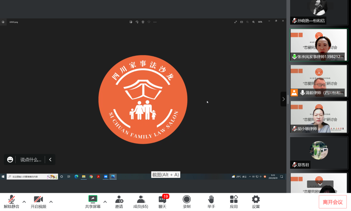Click the 邀请 invite icon
Image resolution: width=351 pixels, height=211 pixels.
(119, 199)
